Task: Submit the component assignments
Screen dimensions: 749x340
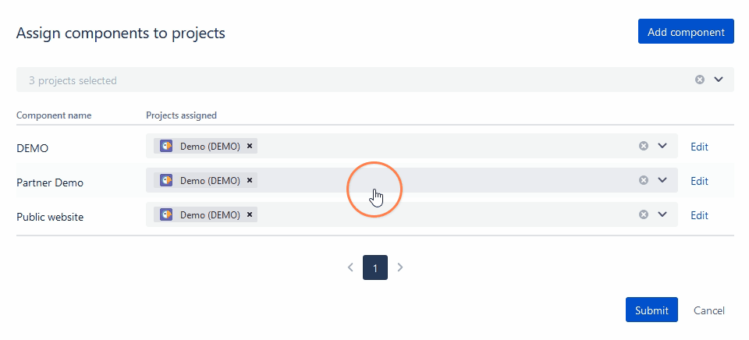Action: click(651, 310)
